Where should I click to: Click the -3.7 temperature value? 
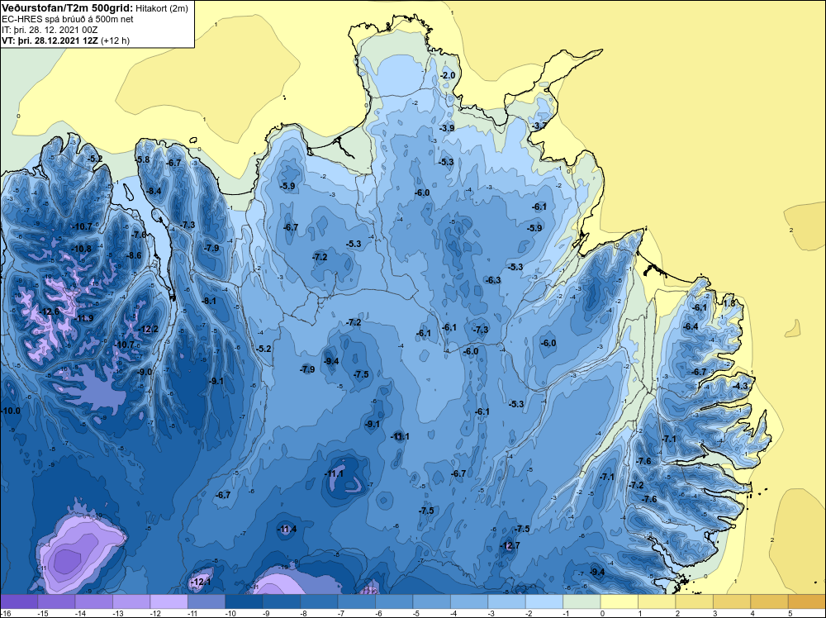point(539,126)
